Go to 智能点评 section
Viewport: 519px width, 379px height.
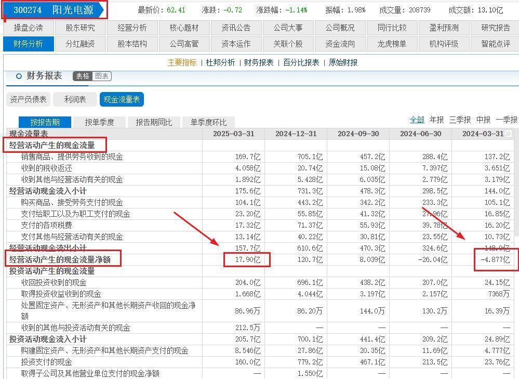(495, 44)
